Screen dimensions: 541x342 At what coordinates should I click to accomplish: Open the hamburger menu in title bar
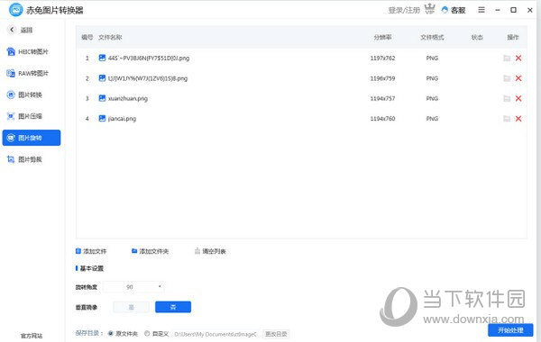pyautogui.click(x=481, y=10)
